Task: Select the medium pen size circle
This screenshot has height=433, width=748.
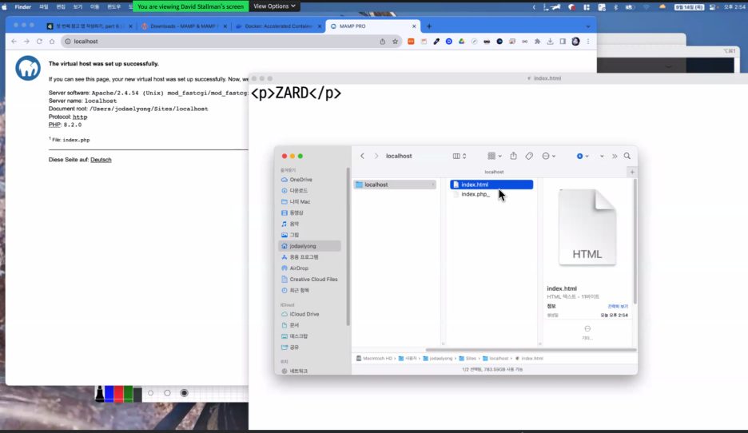Action: (x=167, y=393)
